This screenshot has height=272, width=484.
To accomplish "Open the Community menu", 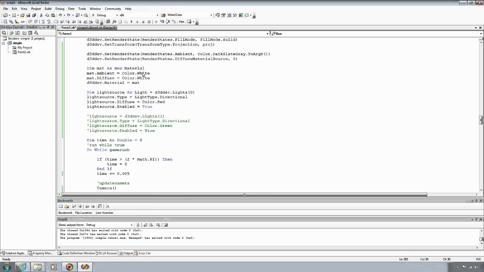I will [113, 9].
